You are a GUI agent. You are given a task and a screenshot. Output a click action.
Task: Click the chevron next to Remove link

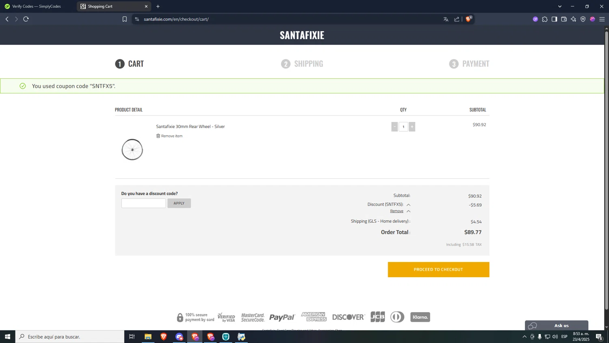tap(408, 211)
